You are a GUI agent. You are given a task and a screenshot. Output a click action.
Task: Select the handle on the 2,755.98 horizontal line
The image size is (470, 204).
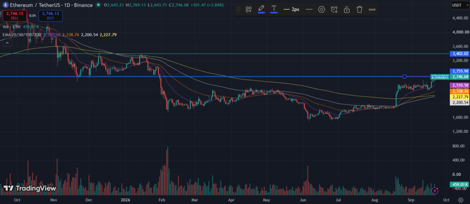coord(404,77)
